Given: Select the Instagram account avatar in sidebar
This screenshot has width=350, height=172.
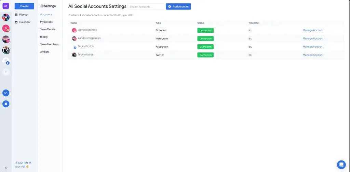Looking at the screenshot, I should coord(6,39).
